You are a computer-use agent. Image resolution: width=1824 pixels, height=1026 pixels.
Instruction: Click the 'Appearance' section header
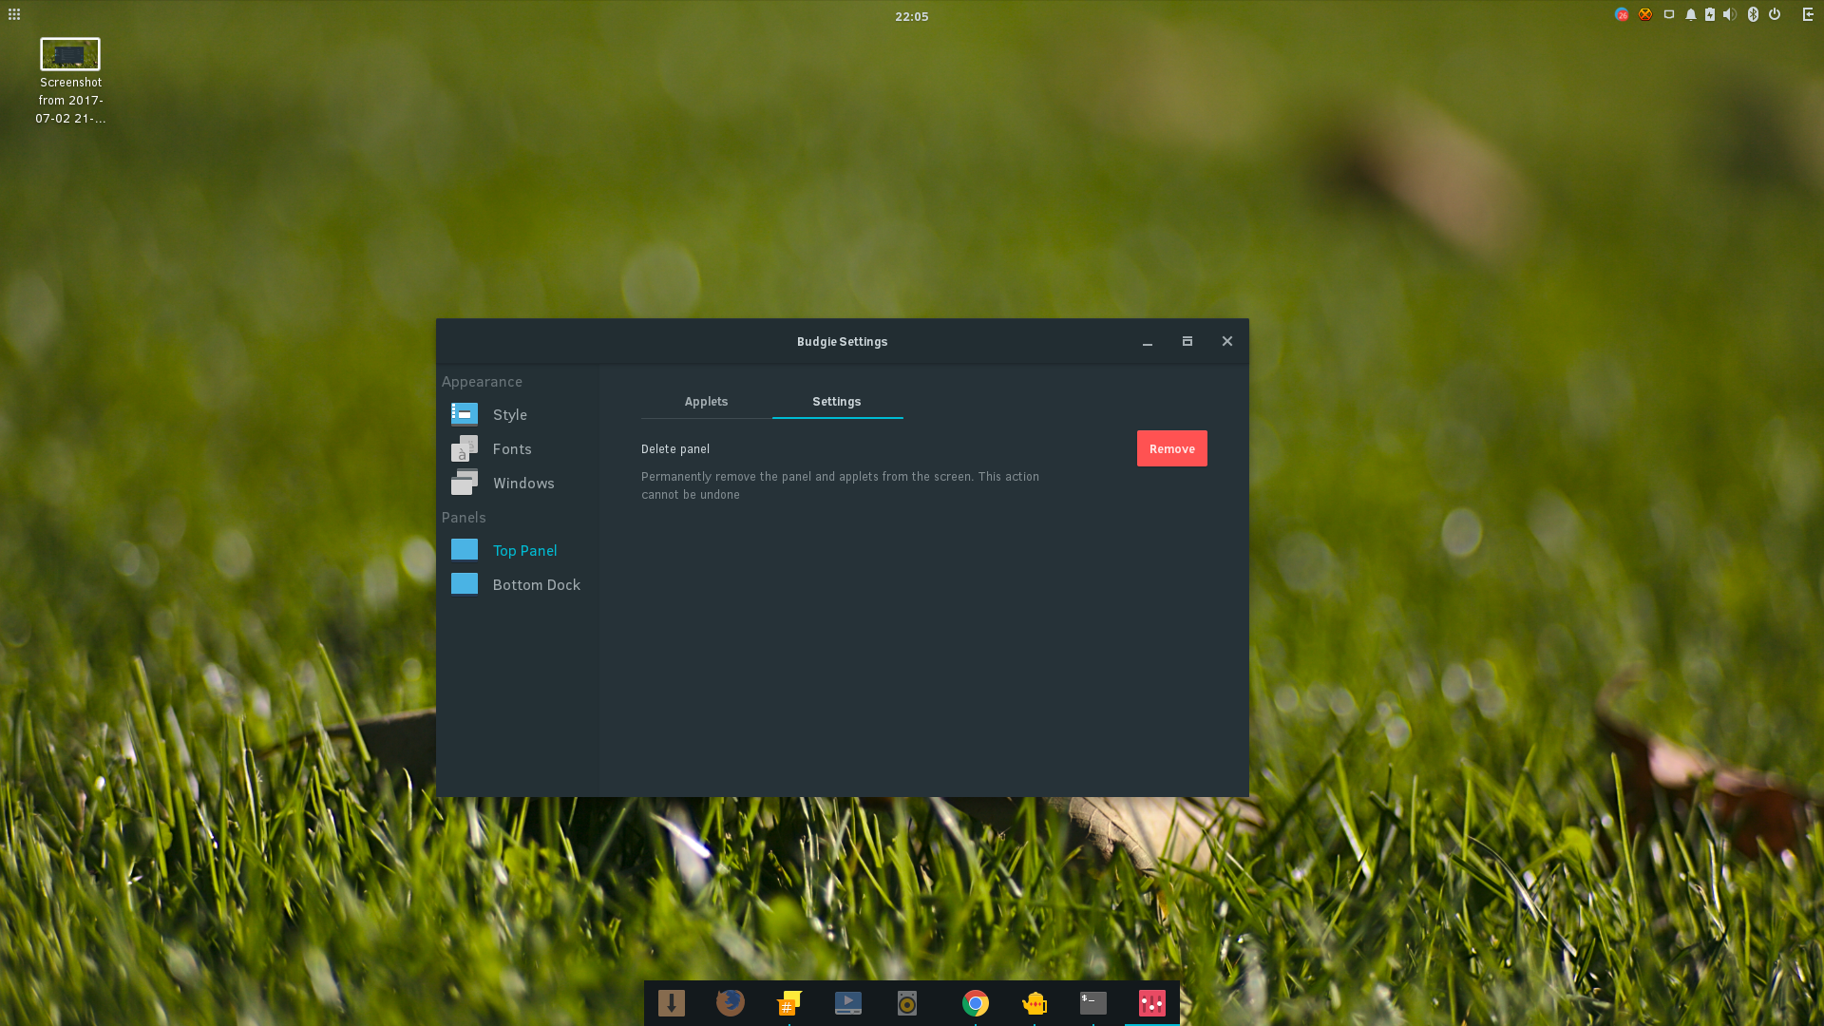[482, 382]
